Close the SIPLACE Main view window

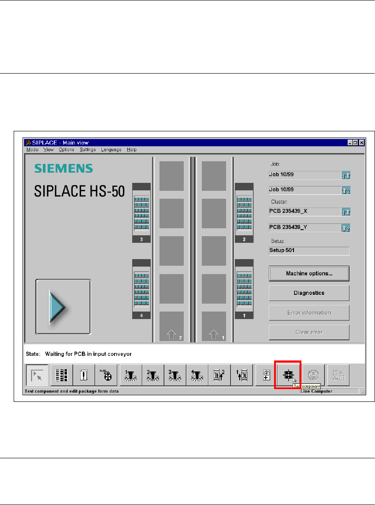click(x=362, y=143)
